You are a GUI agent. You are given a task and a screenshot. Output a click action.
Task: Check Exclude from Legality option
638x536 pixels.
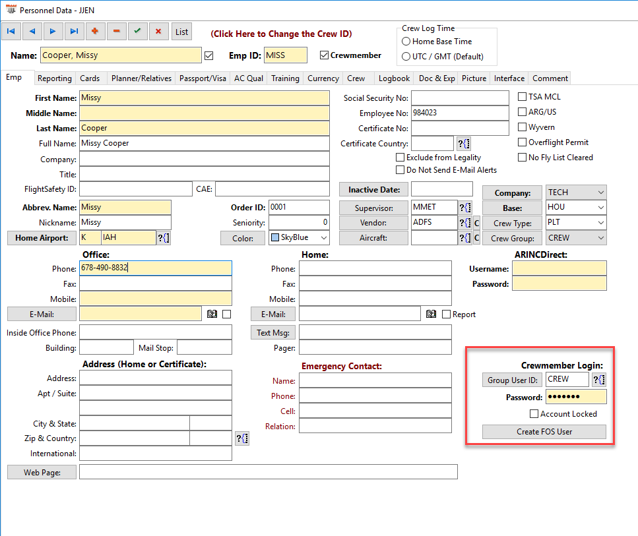click(400, 158)
